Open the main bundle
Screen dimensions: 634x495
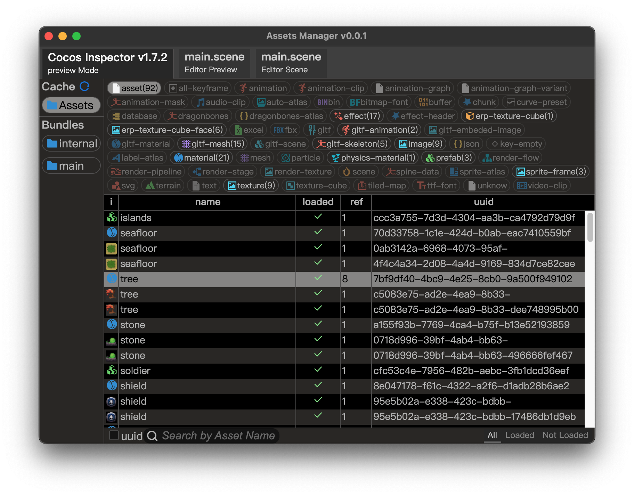click(71, 166)
